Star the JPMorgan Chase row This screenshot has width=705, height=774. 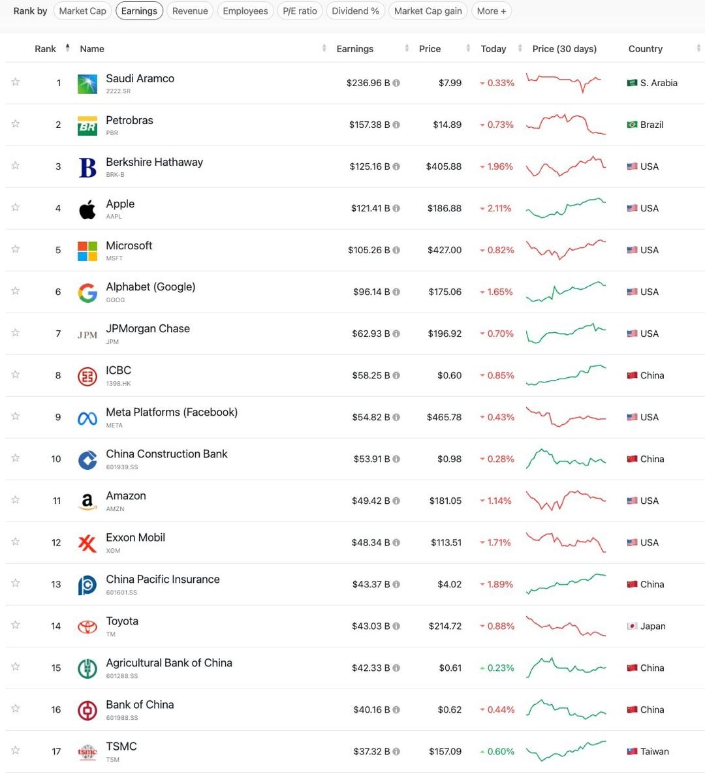coord(15,333)
